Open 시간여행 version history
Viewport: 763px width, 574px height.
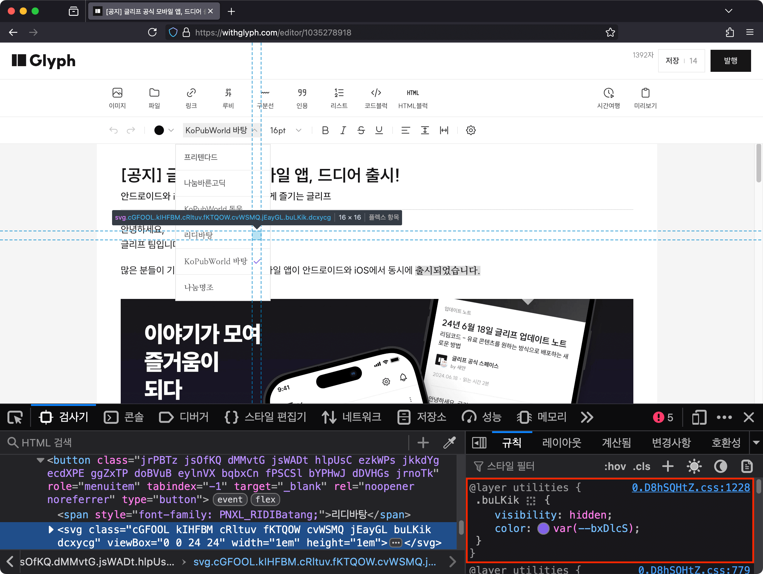[609, 98]
